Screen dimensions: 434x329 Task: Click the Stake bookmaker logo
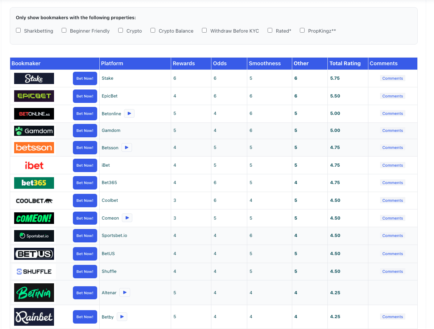(34, 78)
